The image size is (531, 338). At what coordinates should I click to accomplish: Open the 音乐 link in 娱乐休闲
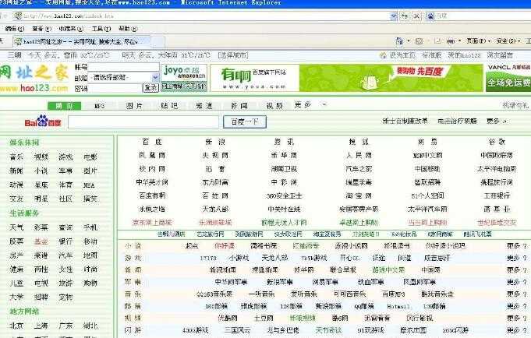16,157
